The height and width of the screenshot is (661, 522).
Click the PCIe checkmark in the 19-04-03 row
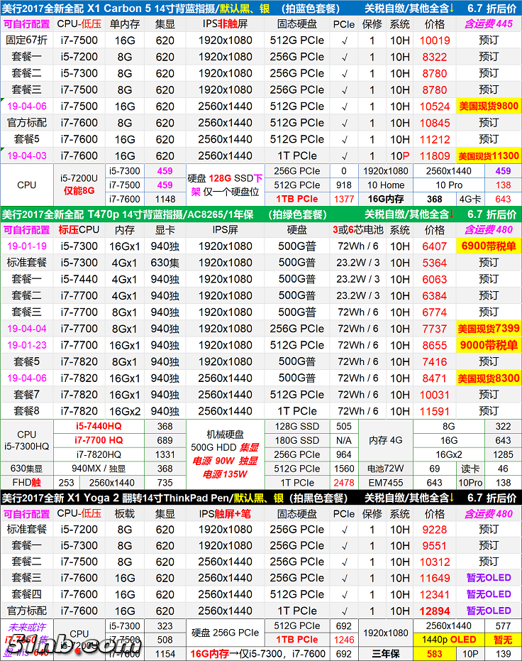pos(344,155)
